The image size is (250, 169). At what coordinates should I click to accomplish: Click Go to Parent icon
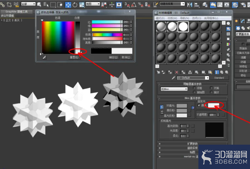[221, 72]
